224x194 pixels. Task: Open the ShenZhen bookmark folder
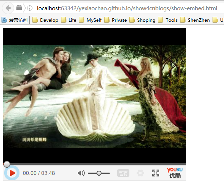coord(195,20)
